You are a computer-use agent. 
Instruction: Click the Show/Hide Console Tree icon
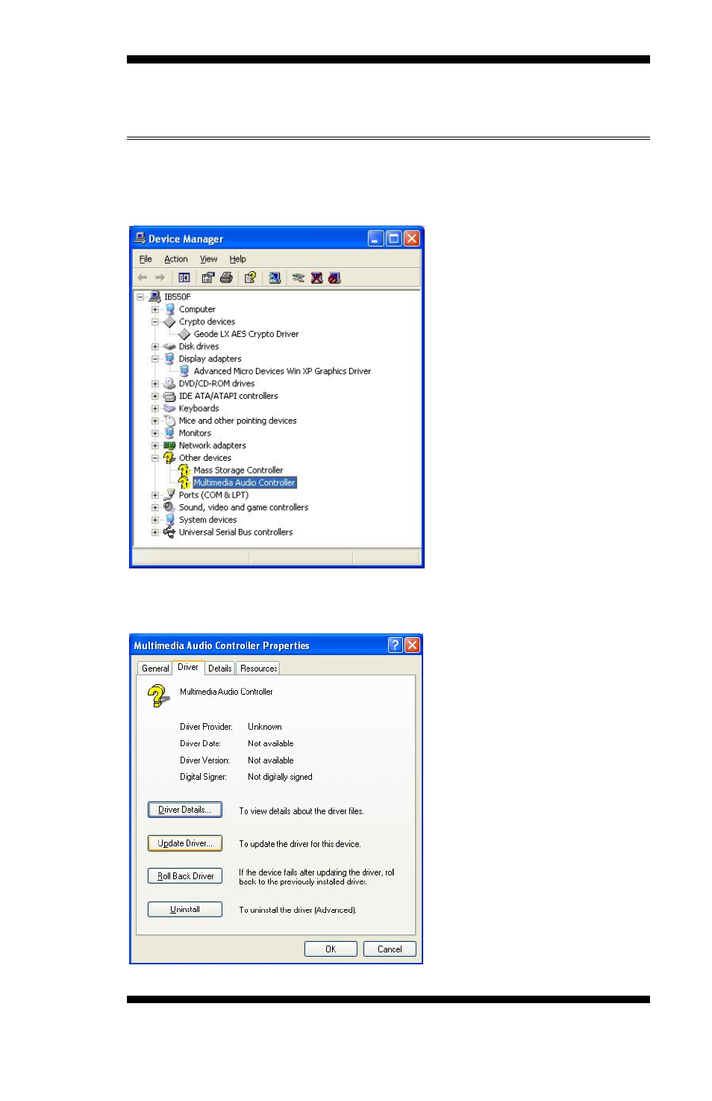point(184,278)
